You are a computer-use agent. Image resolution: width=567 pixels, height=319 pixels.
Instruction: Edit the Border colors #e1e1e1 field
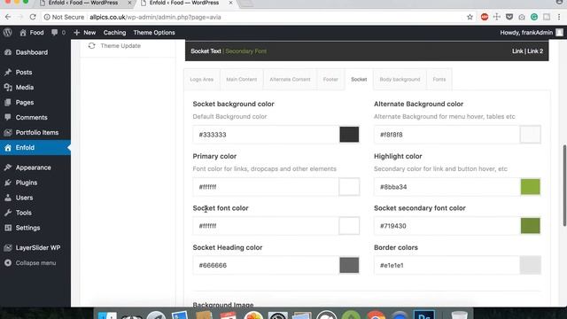447,265
